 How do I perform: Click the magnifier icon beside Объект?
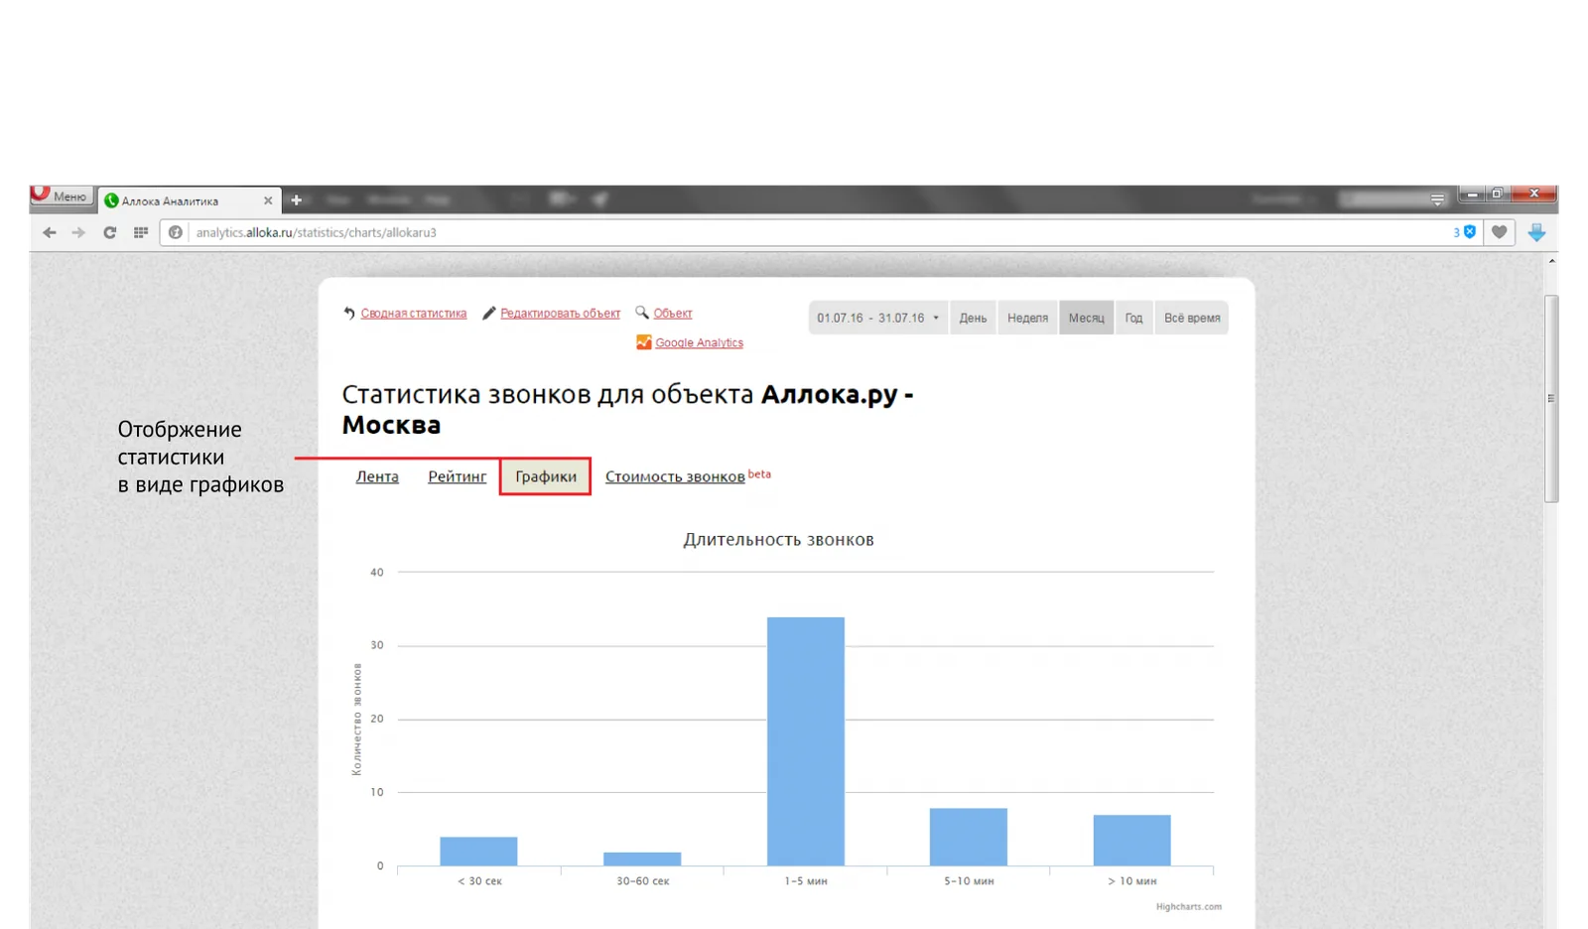(642, 313)
